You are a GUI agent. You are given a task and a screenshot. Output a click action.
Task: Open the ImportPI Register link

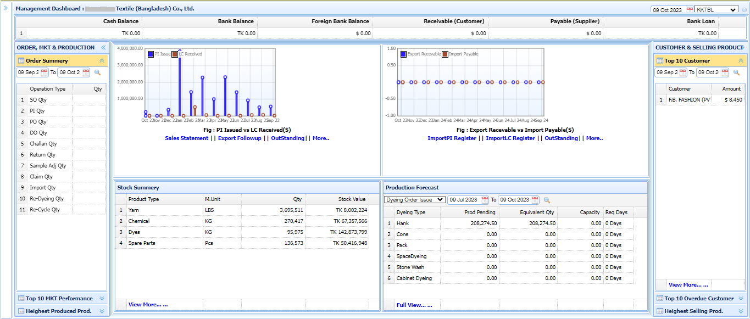pos(452,138)
